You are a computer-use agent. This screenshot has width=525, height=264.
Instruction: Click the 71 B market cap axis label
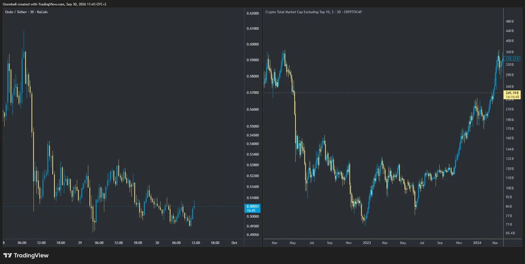pyautogui.click(x=509, y=224)
